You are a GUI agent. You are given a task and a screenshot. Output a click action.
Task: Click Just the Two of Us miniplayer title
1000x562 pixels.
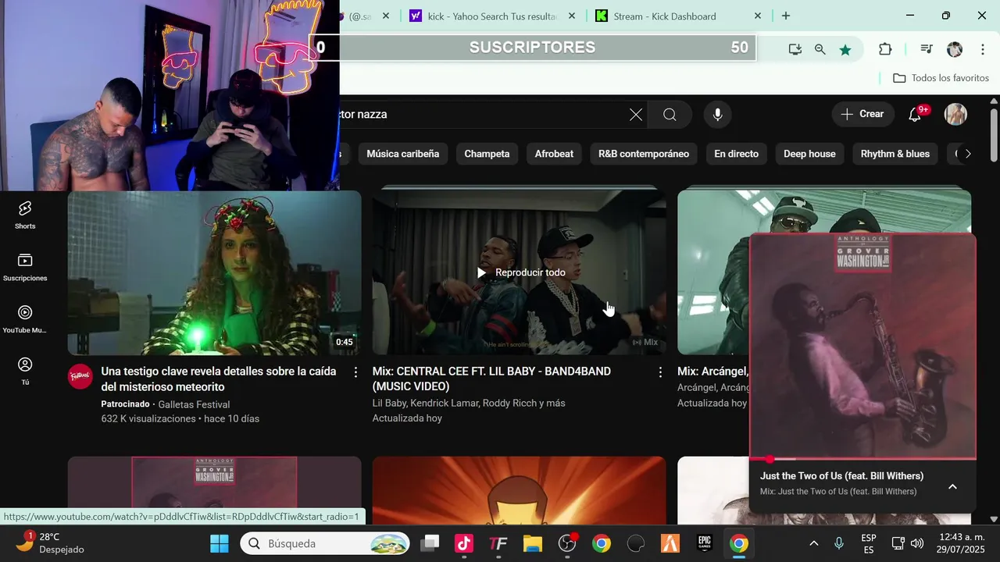click(x=841, y=476)
